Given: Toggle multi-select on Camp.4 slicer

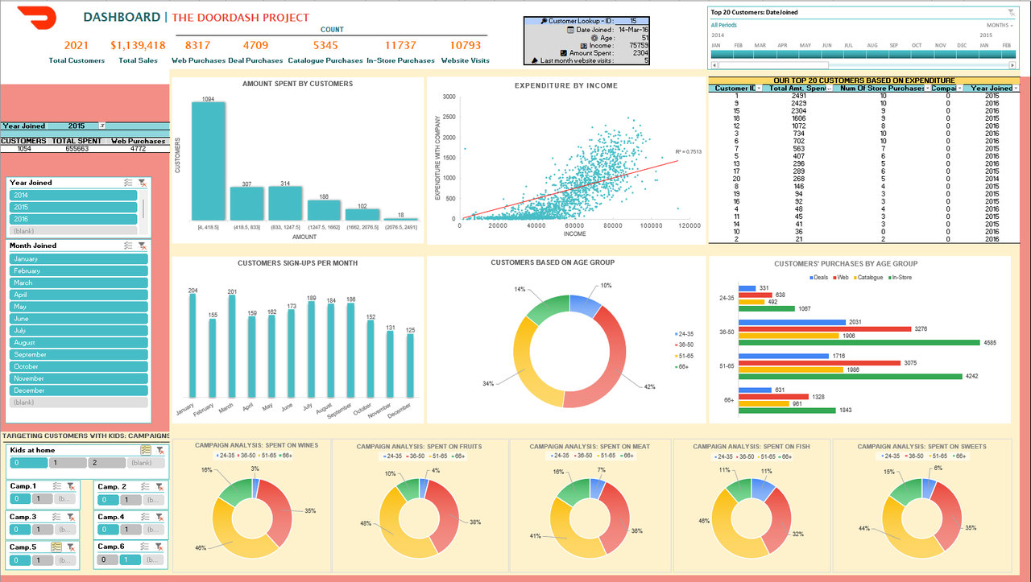Looking at the screenshot, I should pyautogui.click(x=147, y=517).
